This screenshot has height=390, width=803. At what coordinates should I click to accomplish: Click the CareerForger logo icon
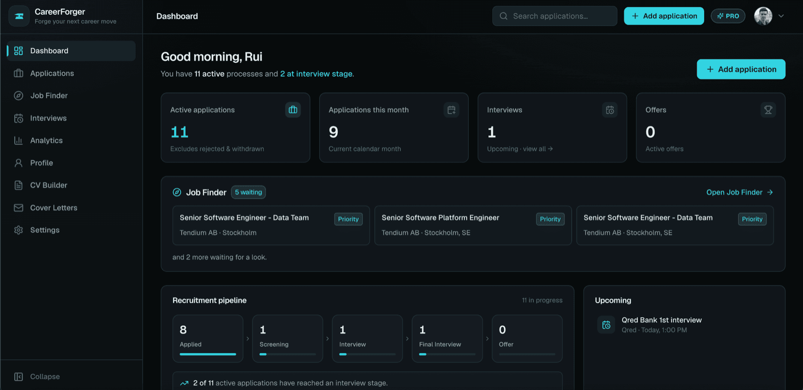(x=19, y=16)
